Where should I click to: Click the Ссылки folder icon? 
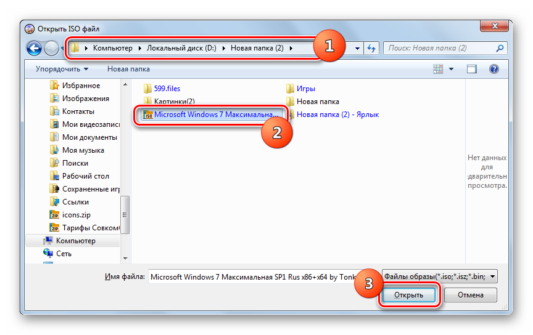click(54, 201)
